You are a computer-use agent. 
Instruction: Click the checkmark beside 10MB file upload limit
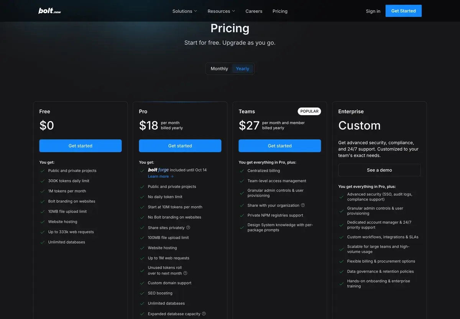pos(43,211)
